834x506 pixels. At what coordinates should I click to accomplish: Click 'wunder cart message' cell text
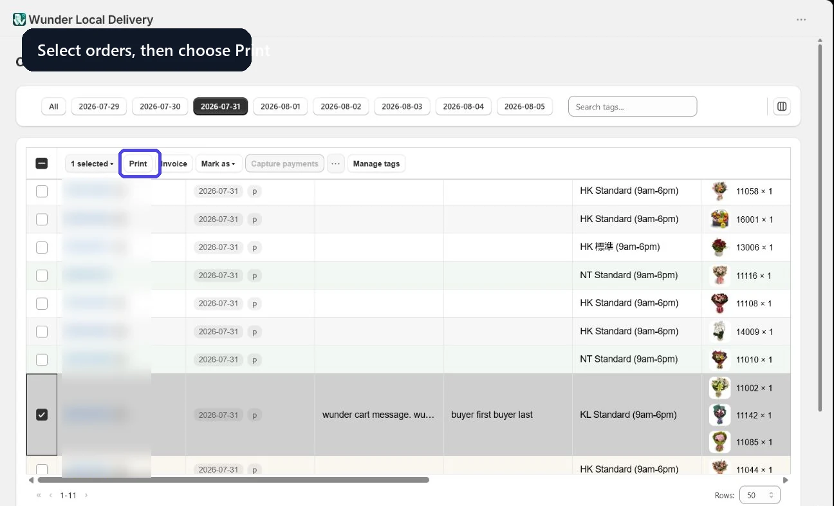[x=378, y=415]
